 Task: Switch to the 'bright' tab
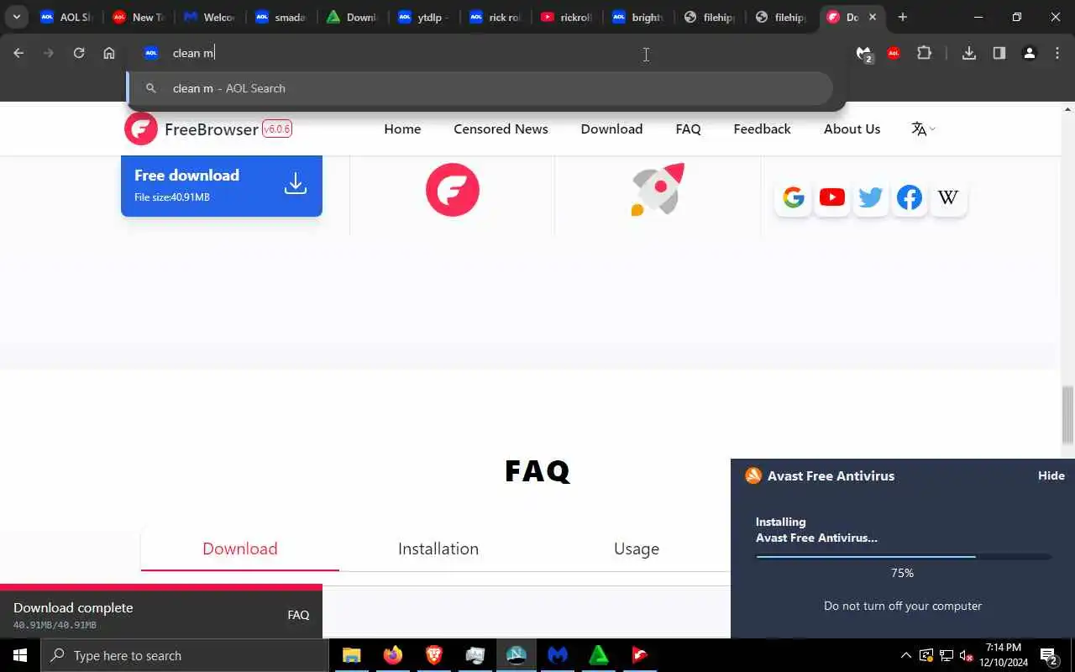[x=637, y=17]
